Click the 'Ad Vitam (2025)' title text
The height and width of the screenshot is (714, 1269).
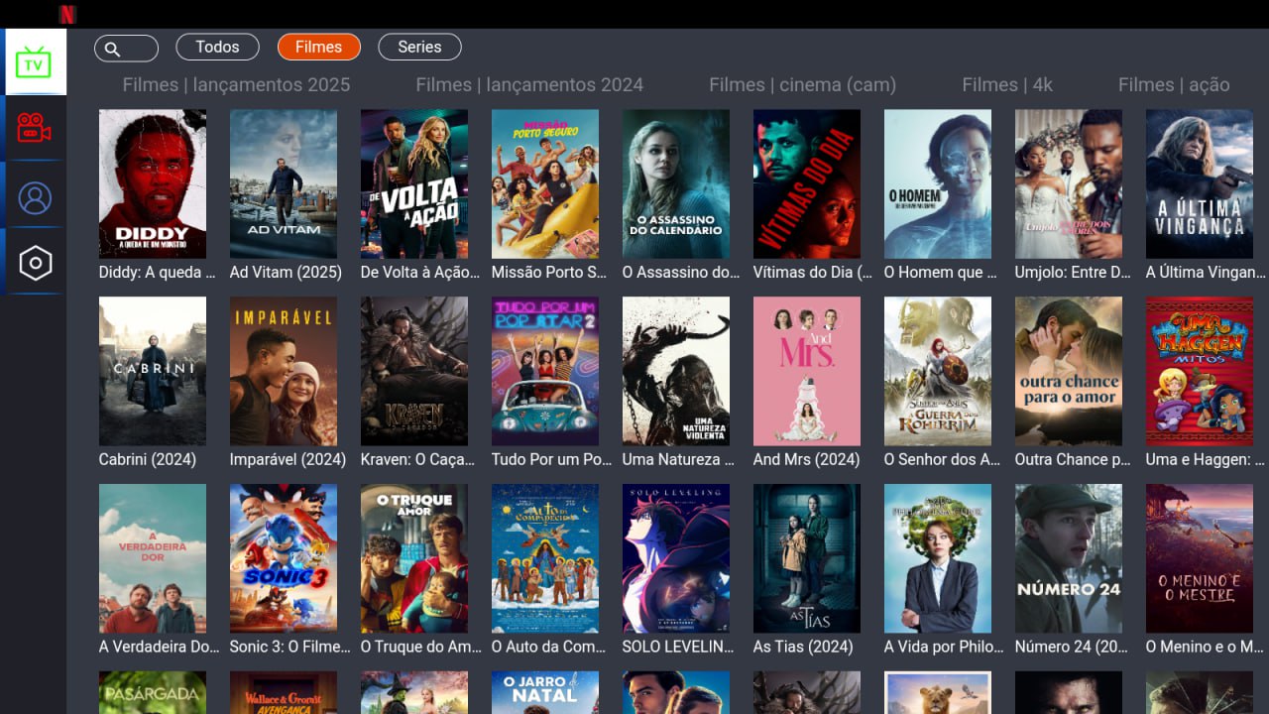[286, 272]
